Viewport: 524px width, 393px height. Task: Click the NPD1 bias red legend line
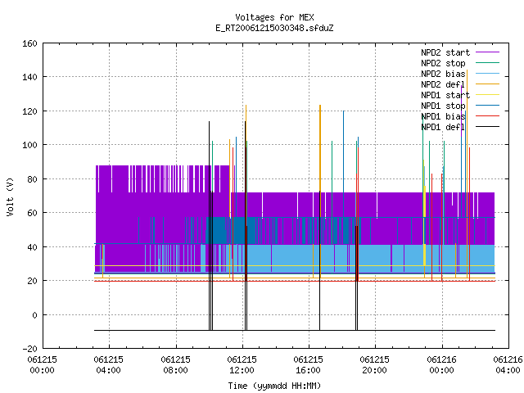487,116
